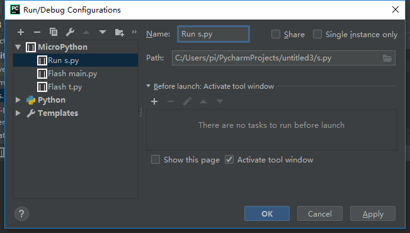Viewport: 410px width, 233px height.
Task: Focus the Path input field
Action: pos(283,58)
